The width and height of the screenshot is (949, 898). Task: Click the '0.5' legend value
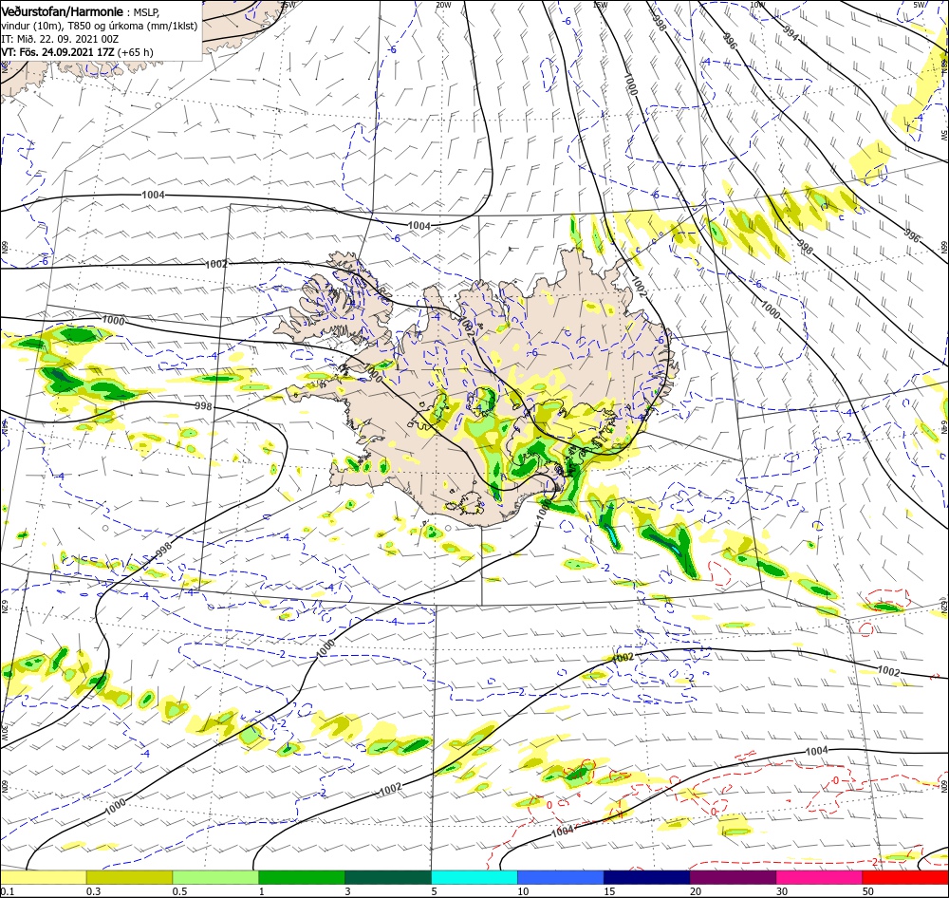179,891
